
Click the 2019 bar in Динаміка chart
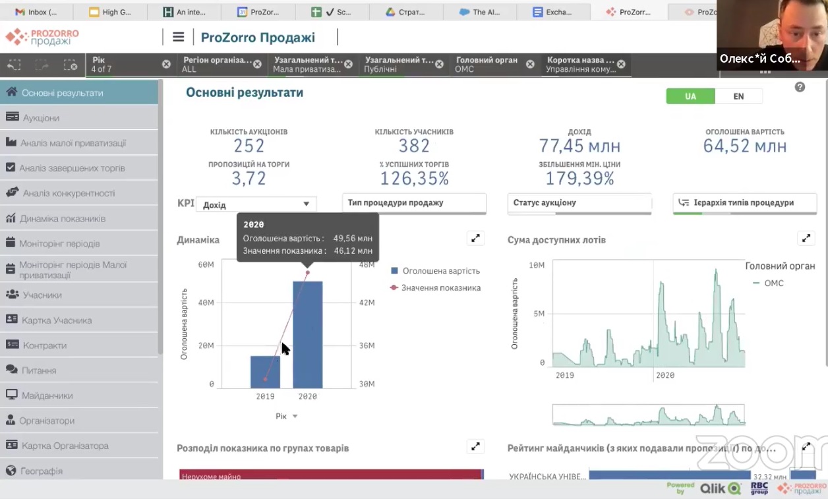[x=265, y=372]
